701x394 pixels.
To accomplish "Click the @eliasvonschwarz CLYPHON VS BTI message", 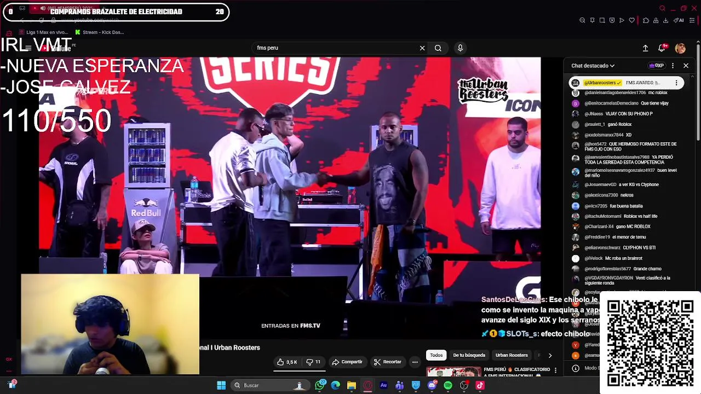I will coord(620,247).
